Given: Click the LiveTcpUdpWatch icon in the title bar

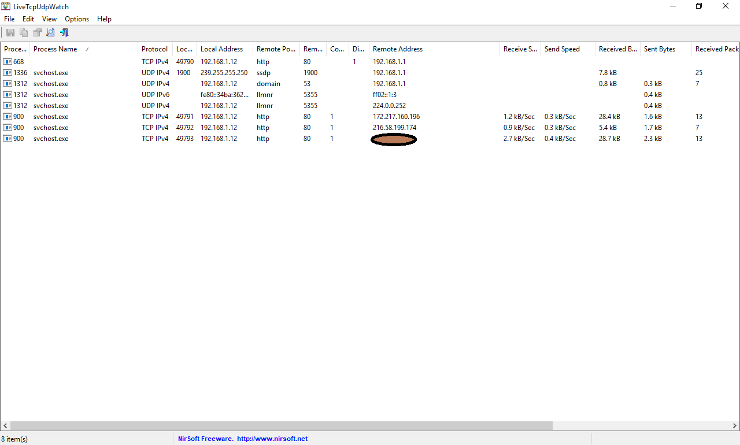Looking at the screenshot, I should pos(6,6).
